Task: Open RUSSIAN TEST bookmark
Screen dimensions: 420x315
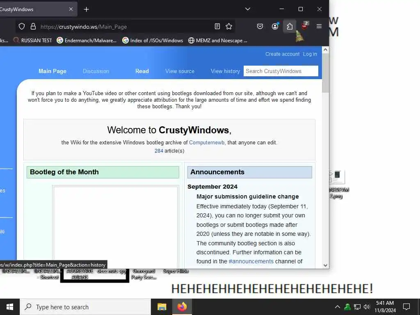Action: point(33,41)
